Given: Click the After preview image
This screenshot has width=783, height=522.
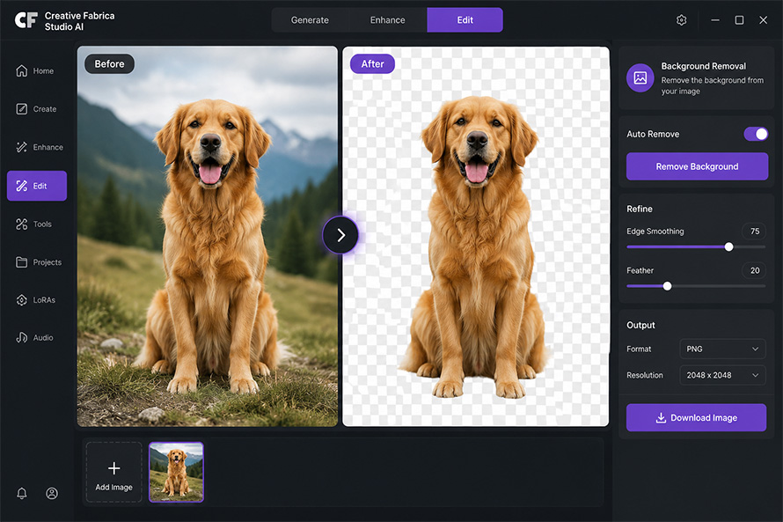Looking at the screenshot, I should [x=476, y=236].
